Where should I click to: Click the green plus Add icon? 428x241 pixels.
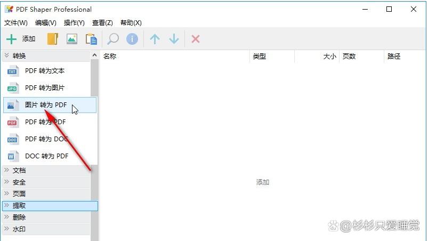pyautogui.click(x=11, y=39)
